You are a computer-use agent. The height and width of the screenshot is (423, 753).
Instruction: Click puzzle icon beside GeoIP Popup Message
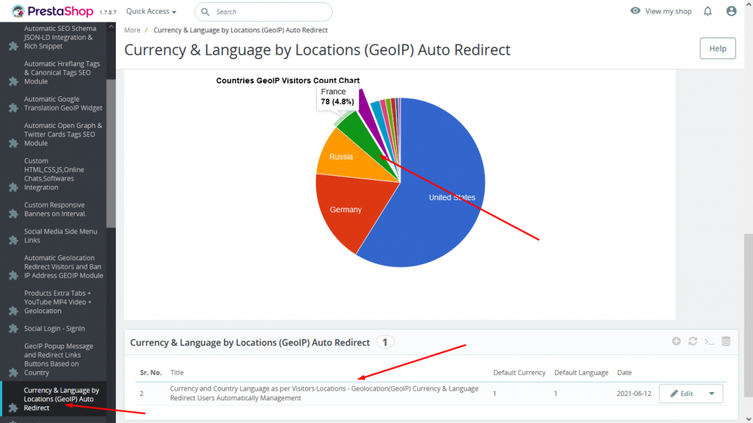point(14,373)
